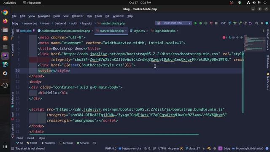Click the Git commit checkmark icon
Viewport: 270px width, 152px height.
[x=235, y=23]
